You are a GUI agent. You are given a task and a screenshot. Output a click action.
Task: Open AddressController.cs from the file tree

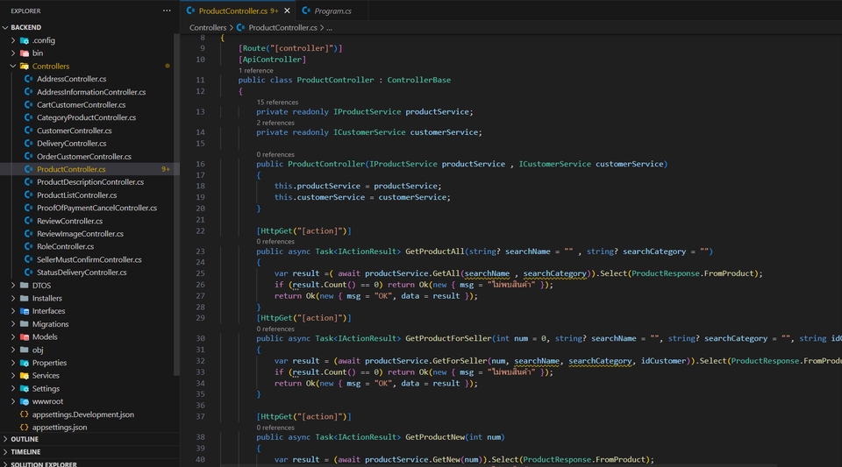point(71,79)
